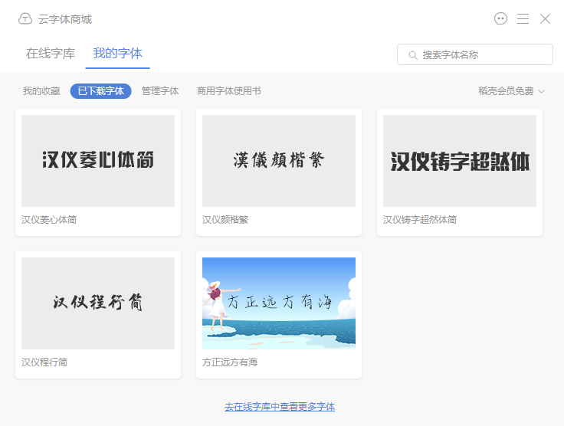Open the feedback chat bubble icon
Screen dimensions: 564x426
click(500, 18)
